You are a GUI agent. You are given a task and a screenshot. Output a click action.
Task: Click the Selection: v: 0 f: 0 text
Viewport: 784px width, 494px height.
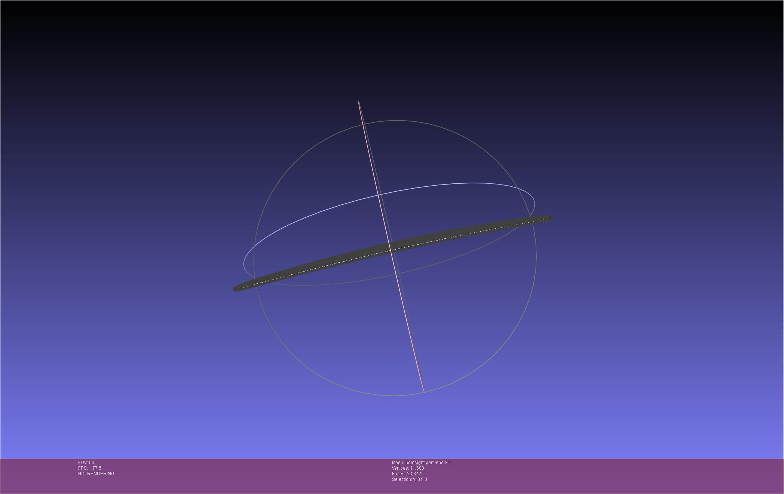tap(409, 479)
